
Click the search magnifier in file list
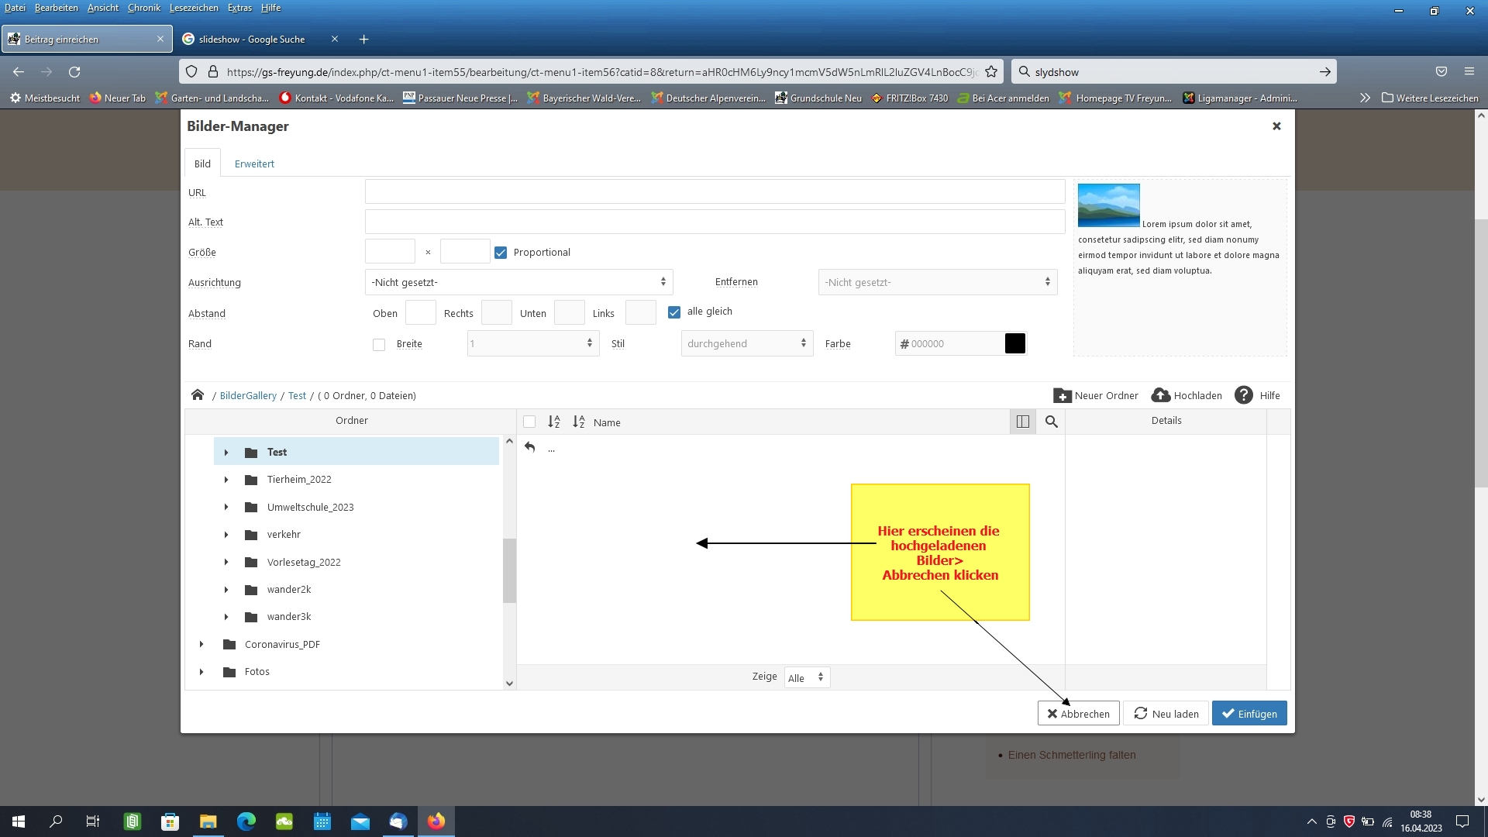1051,422
